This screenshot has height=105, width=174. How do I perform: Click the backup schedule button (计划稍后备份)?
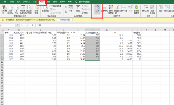(65, 20)
